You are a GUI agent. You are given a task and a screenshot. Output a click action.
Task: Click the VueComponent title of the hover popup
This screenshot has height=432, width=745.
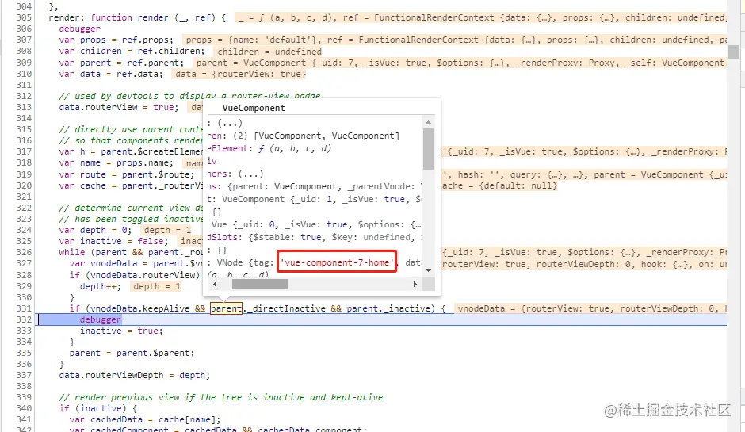pos(254,108)
